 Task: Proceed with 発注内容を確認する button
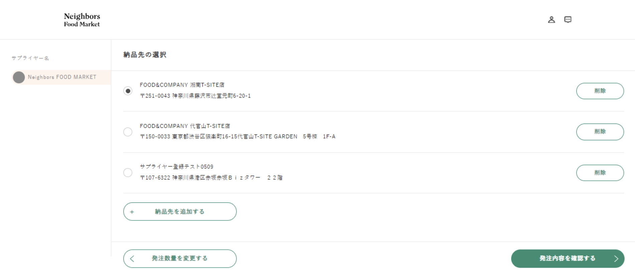(x=567, y=259)
